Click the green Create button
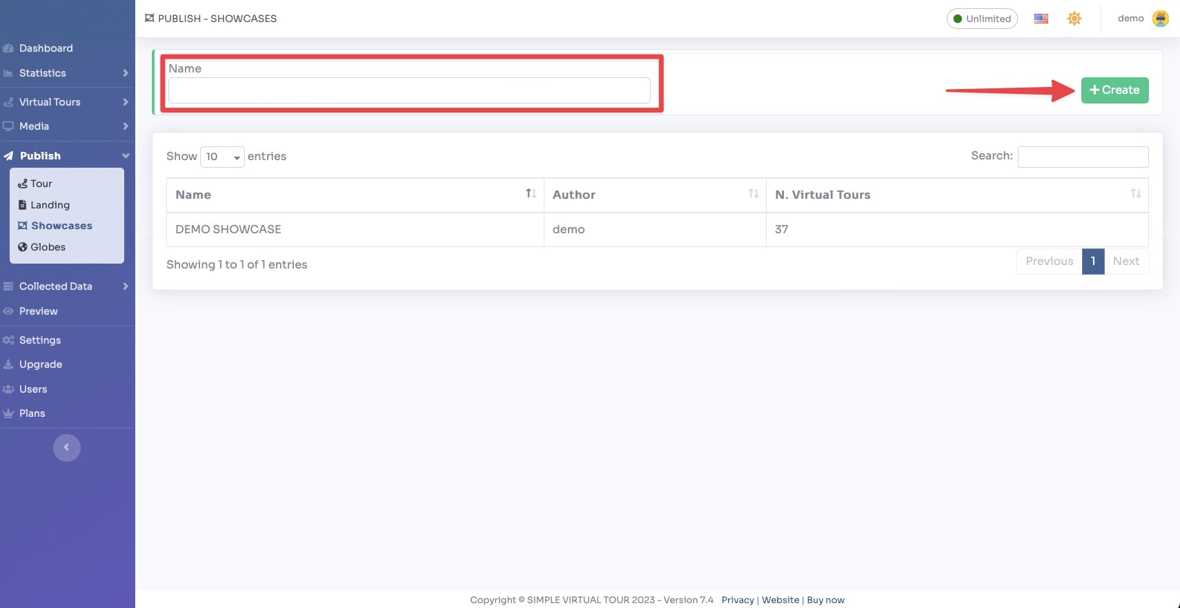 [1114, 90]
